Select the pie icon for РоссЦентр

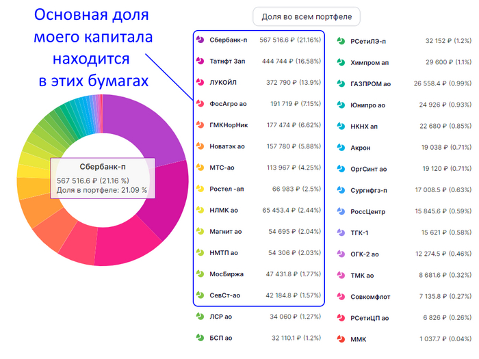[341, 211]
